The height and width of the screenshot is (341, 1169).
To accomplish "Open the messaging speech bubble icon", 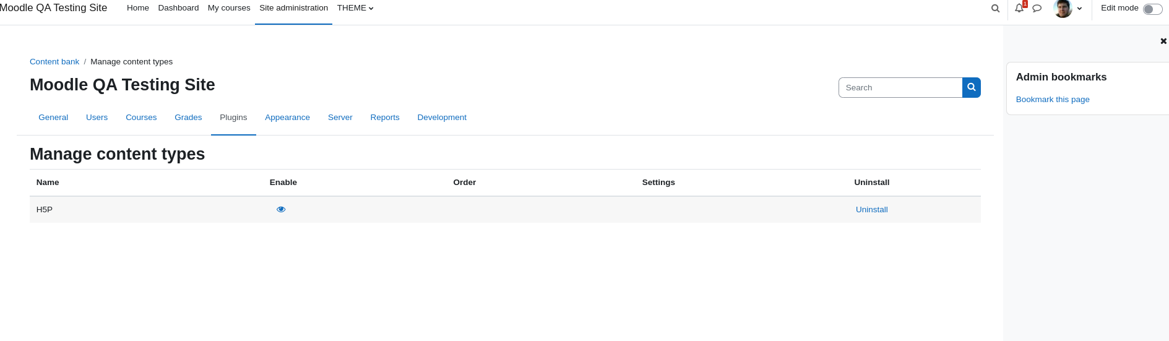I will point(1037,8).
